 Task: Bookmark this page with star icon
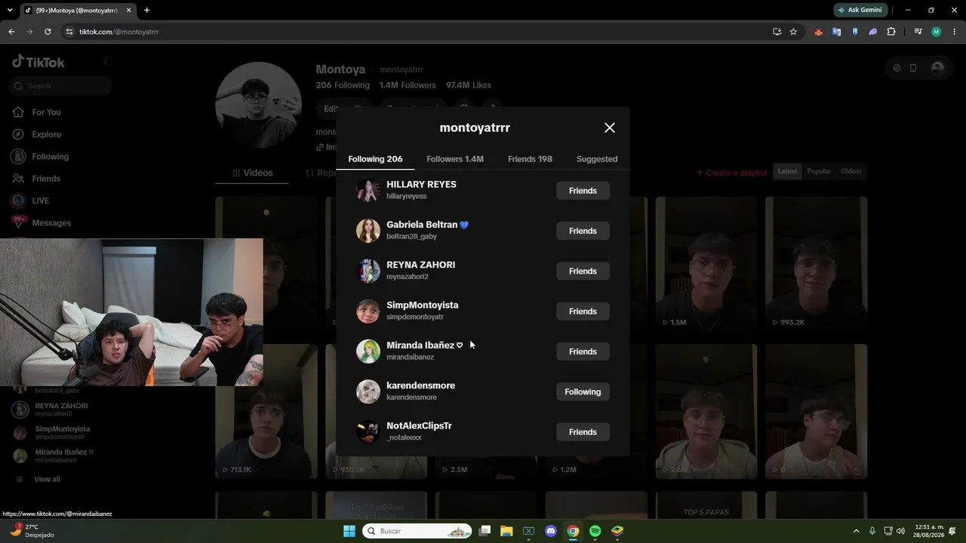tap(793, 32)
